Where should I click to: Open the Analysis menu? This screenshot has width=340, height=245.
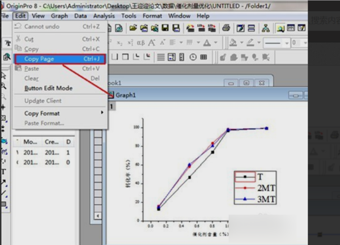pos(104,16)
